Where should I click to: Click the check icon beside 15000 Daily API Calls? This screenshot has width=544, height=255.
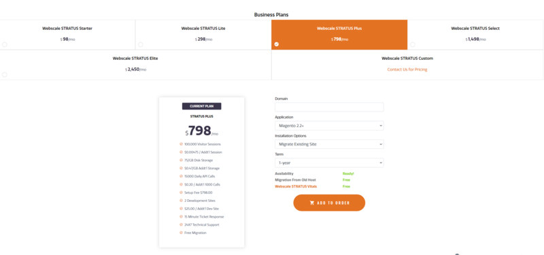pyautogui.click(x=181, y=176)
